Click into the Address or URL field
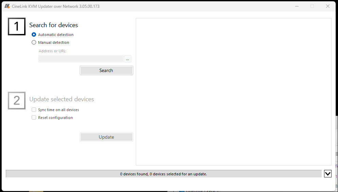The height and width of the screenshot is (192, 338). click(x=81, y=59)
